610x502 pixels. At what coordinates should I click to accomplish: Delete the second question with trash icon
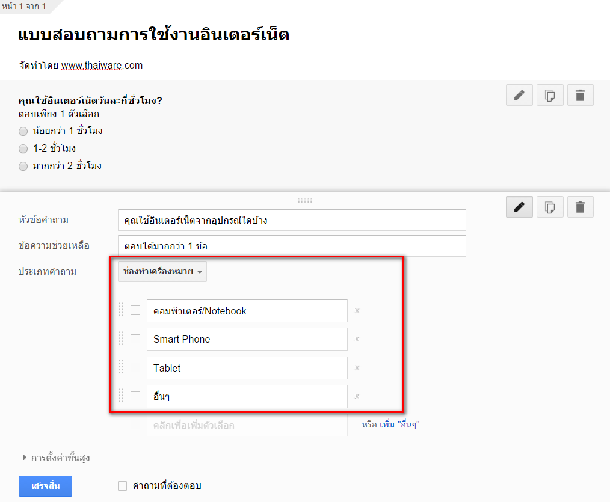[x=580, y=207]
